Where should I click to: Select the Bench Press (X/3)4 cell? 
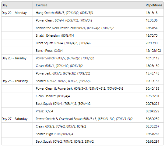tap(88, 51)
